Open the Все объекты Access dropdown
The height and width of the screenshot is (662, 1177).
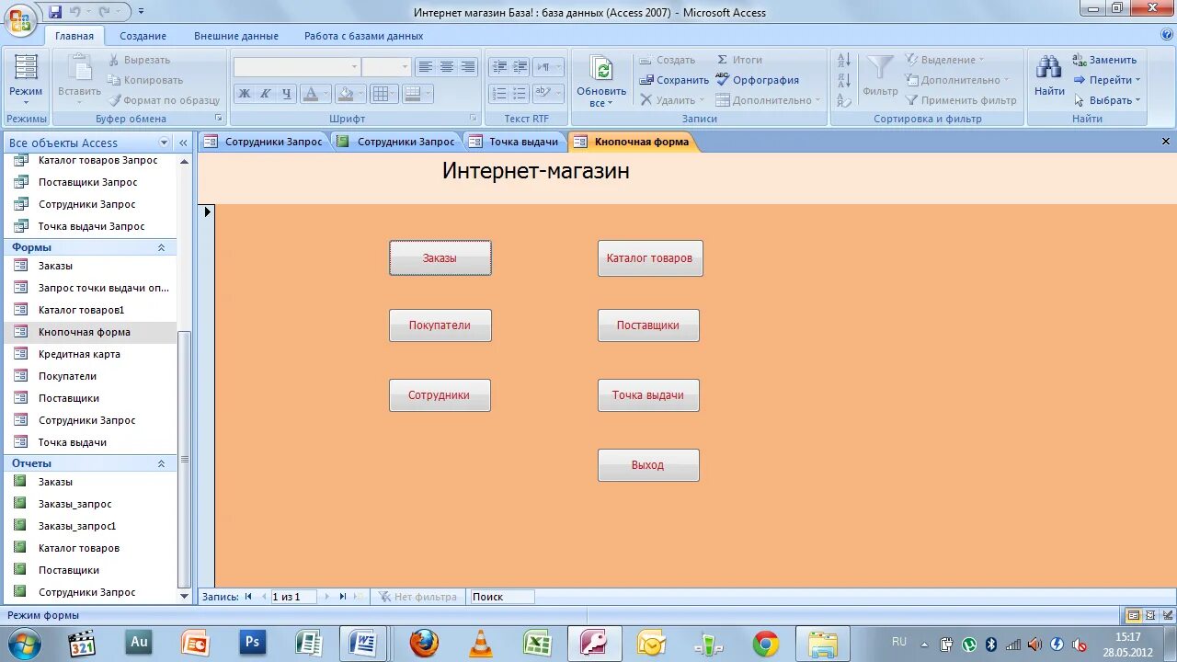pos(165,143)
